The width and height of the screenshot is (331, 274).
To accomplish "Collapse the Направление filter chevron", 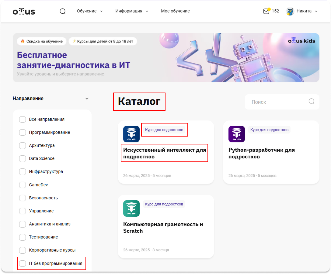I will click(87, 99).
